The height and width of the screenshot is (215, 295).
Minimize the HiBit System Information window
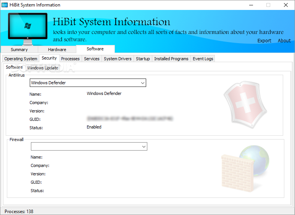click(x=251, y=5)
